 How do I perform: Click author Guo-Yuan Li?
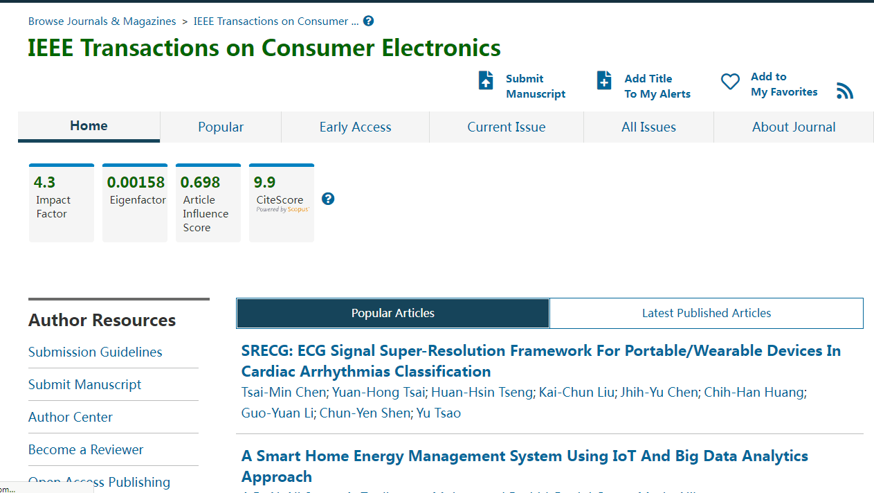pyautogui.click(x=277, y=413)
